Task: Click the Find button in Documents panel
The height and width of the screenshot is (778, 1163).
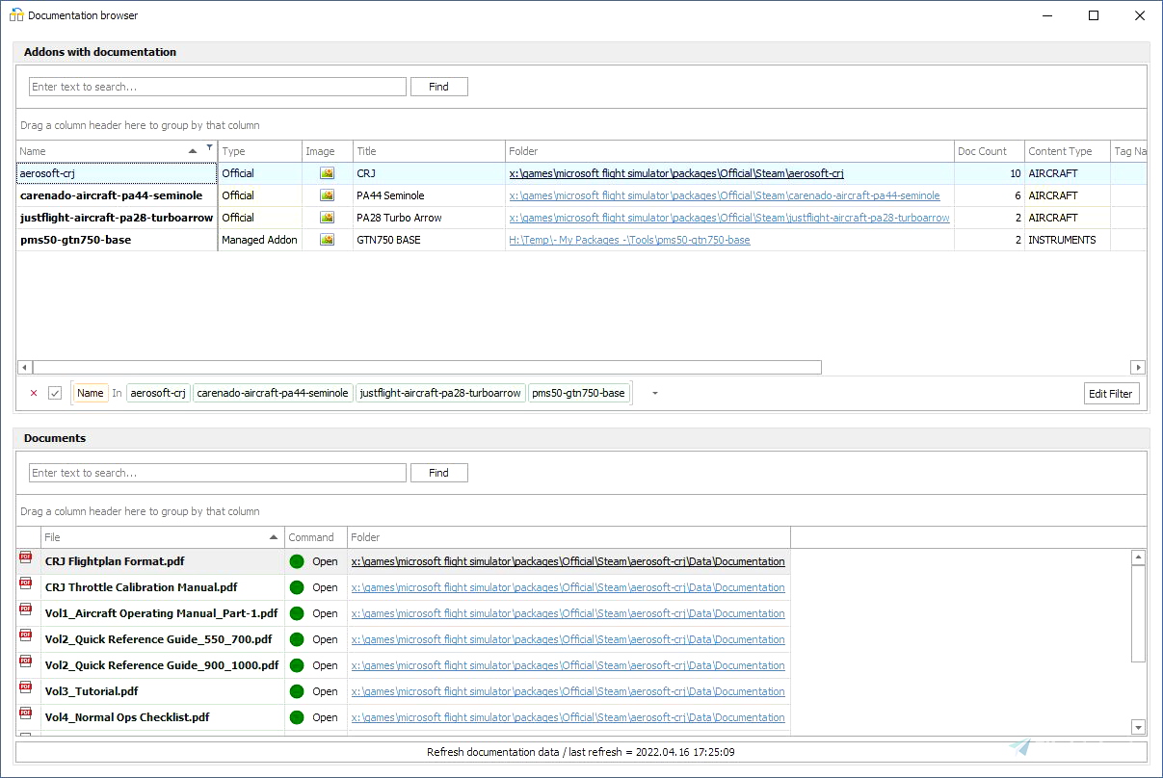Action: pyautogui.click(x=439, y=473)
